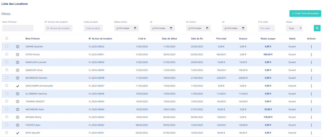Open actions menu for RIFAI Naoufel row
Viewport: 324px width, 137px height.
(x=311, y=133)
